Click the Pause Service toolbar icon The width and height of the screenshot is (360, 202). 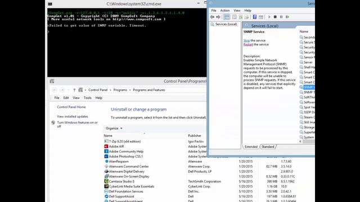point(281,17)
